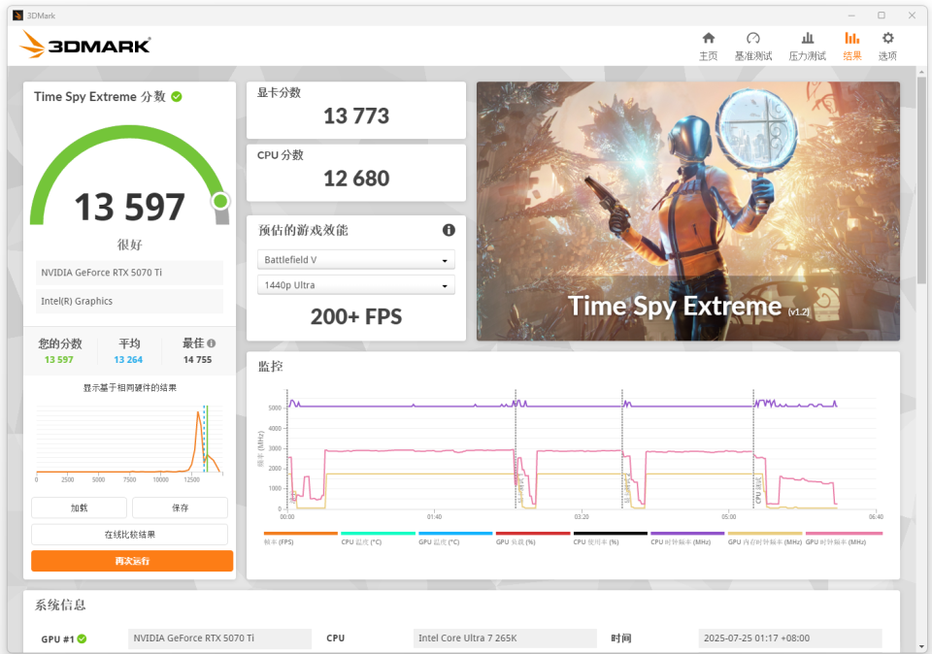The width and height of the screenshot is (932, 654).
Task: Click NVIDIA GeForce RTX 5070 Ti under score gauge
Action: [129, 273]
